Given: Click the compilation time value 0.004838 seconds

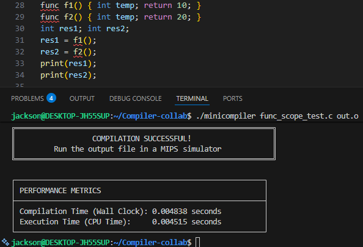Looking at the screenshot, I should 186,212.
